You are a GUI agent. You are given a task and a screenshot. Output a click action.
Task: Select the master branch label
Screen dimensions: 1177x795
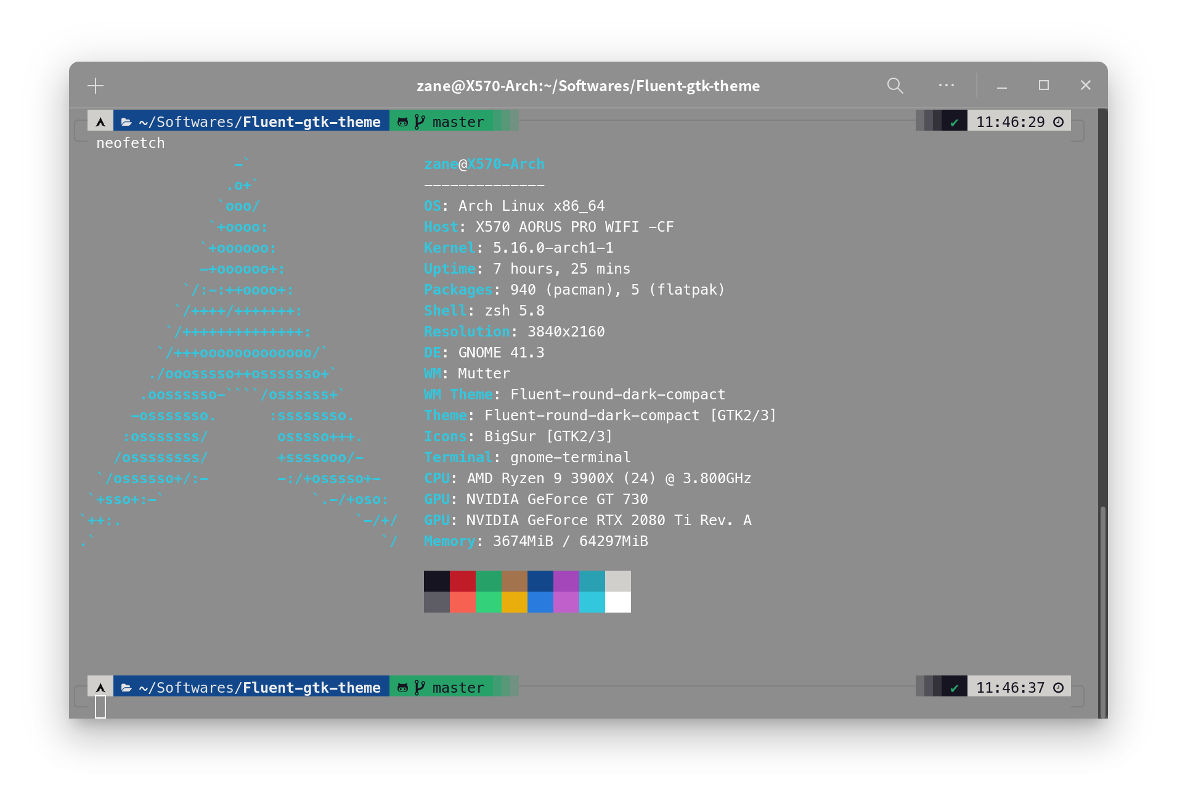tap(457, 121)
